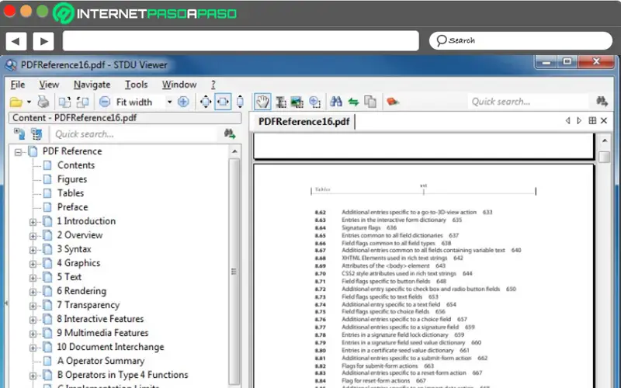The height and width of the screenshot is (388, 621).
Task: Click the tab list grid icon
Action: pyautogui.click(x=592, y=120)
